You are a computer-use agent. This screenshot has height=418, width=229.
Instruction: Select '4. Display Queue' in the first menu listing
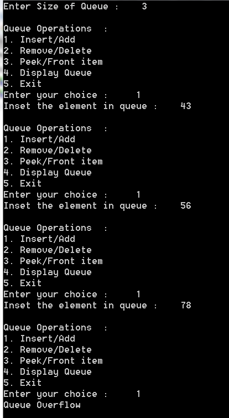(48, 73)
